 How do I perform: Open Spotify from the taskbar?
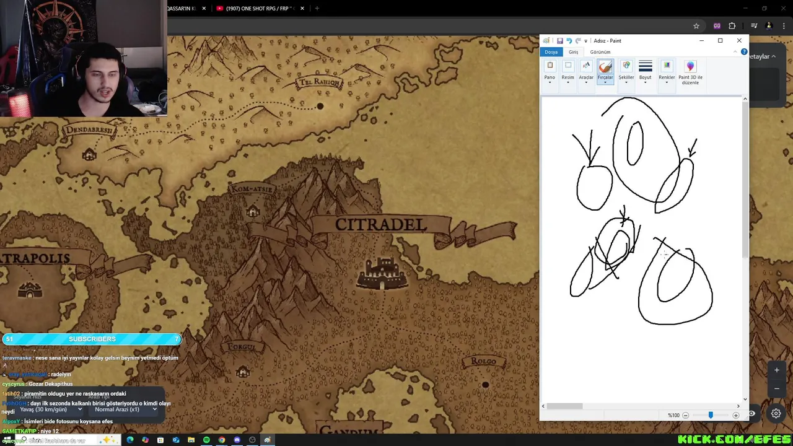(206, 440)
